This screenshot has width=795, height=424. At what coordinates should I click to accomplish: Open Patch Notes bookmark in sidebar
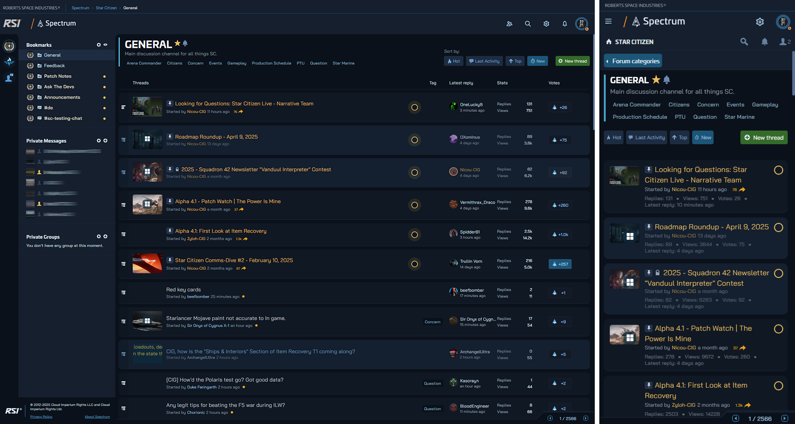pos(66,76)
